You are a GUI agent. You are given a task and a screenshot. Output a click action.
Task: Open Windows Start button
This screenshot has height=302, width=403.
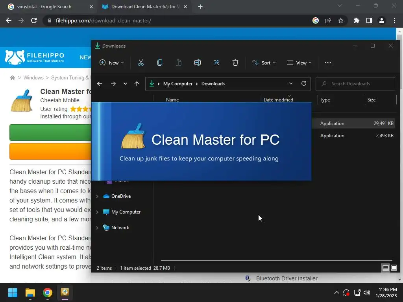pos(13,293)
